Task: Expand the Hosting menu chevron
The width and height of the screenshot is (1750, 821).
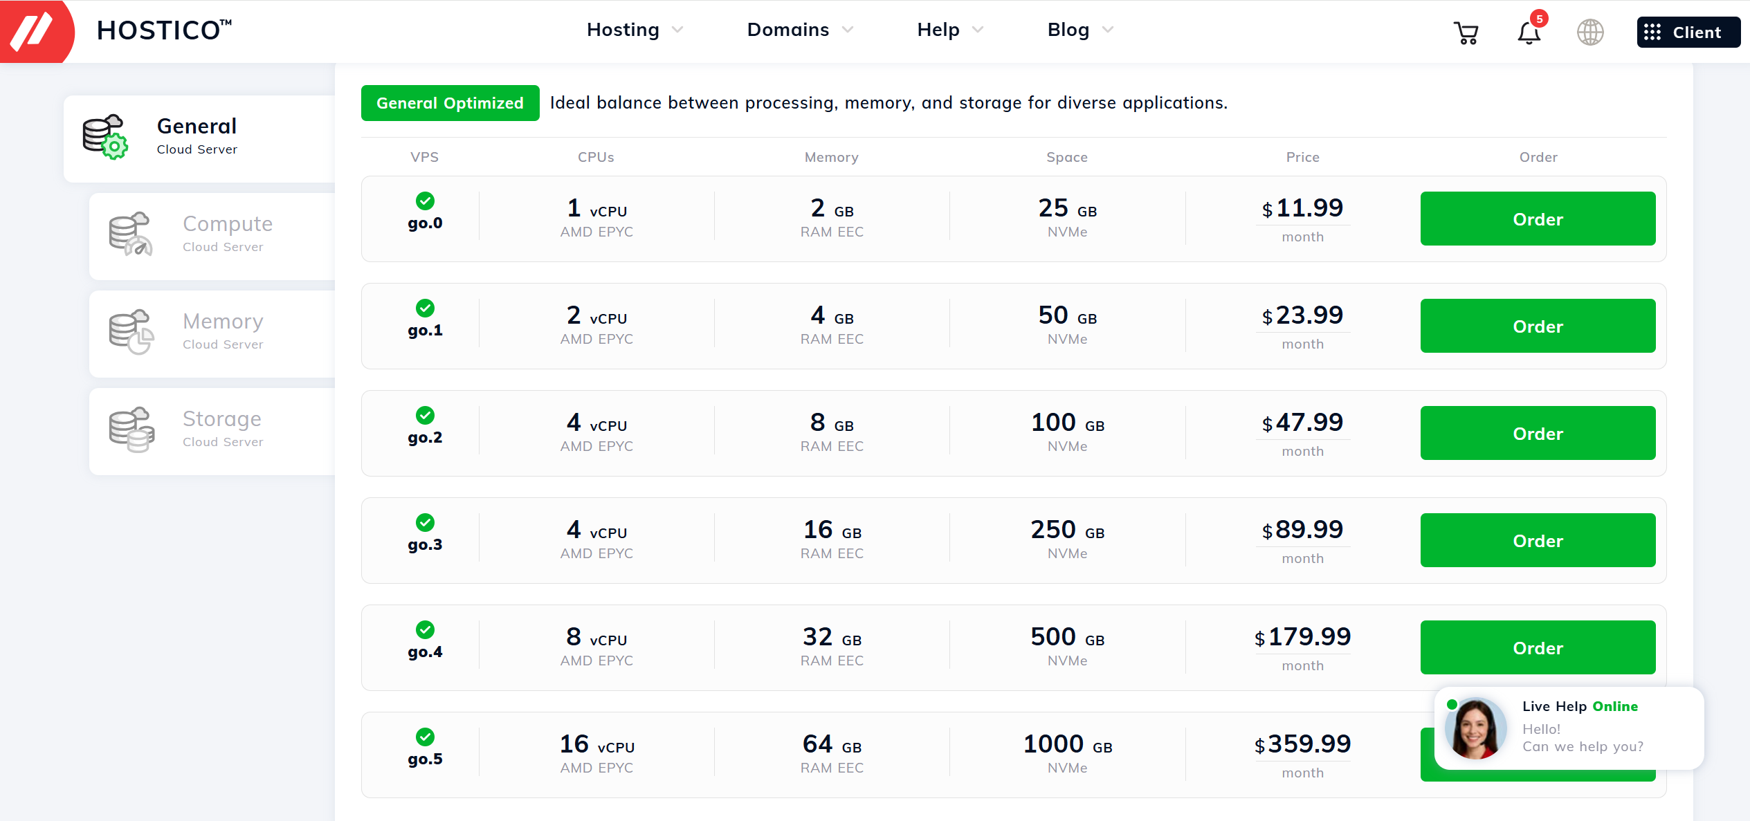Action: (677, 30)
